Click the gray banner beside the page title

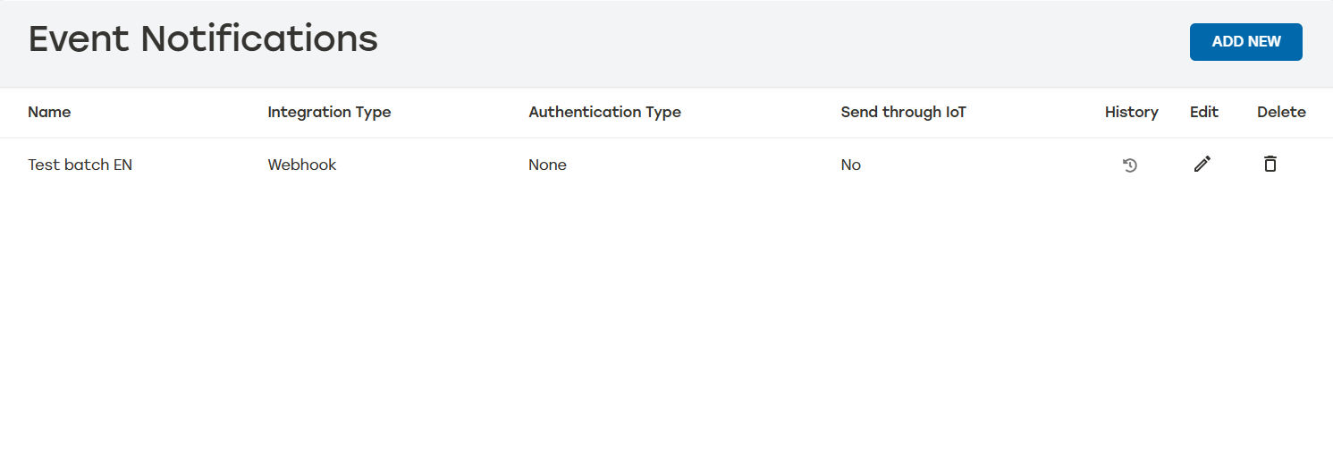pyautogui.click(x=760, y=41)
